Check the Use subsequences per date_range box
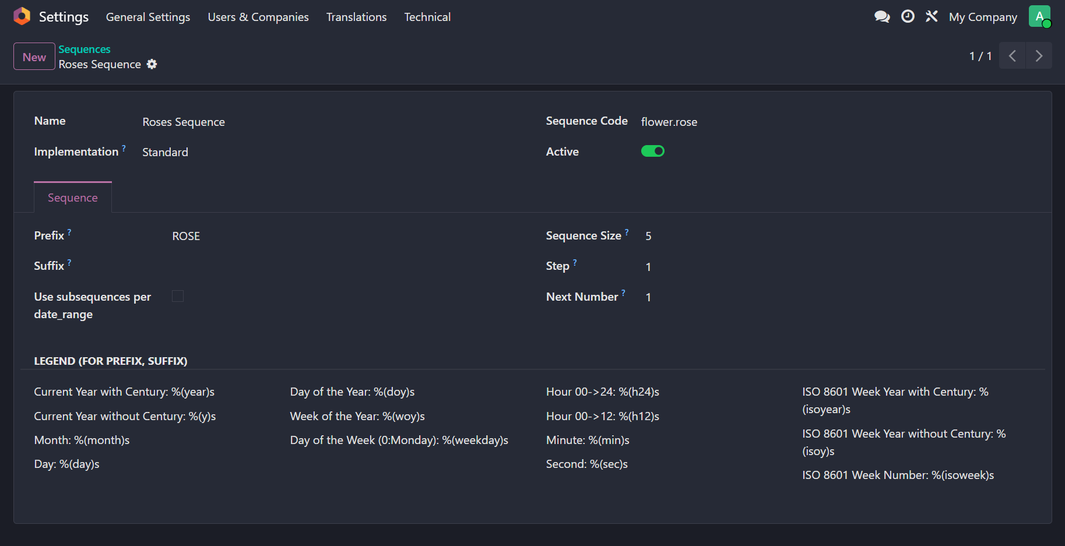Viewport: 1065px width, 546px height. pyautogui.click(x=178, y=297)
